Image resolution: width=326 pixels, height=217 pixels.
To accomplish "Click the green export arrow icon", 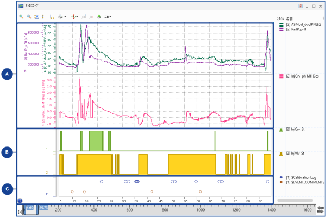I will (x=99, y=17).
